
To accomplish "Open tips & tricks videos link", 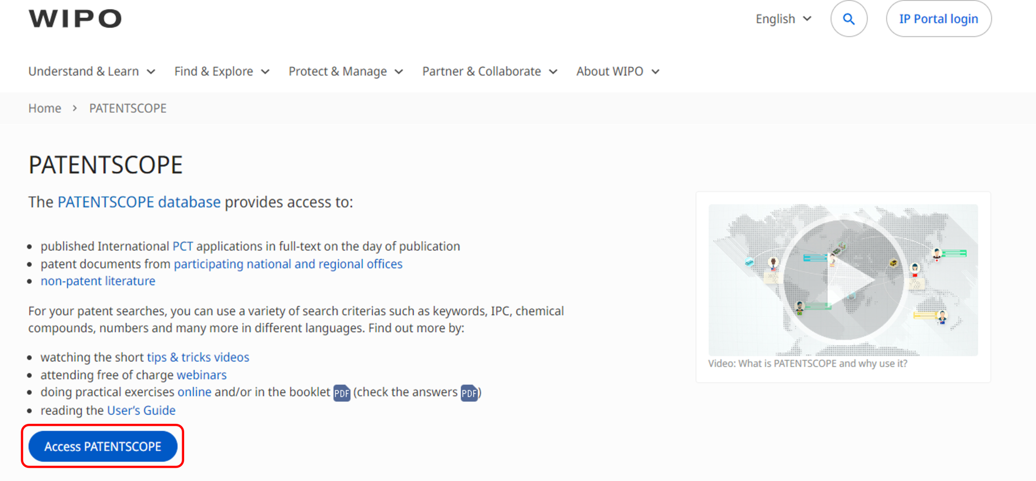I will (x=198, y=358).
